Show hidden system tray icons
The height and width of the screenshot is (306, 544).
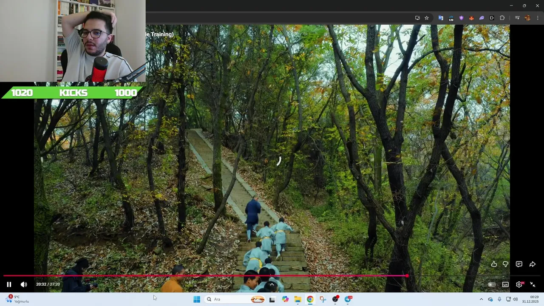pos(481,299)
